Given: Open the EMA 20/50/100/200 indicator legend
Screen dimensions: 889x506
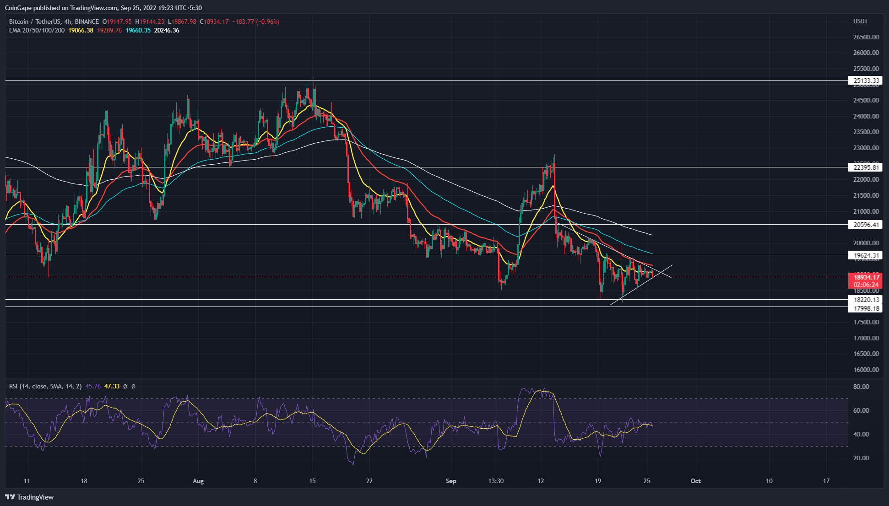Looking at the screenshot, I should click(37, 30).
